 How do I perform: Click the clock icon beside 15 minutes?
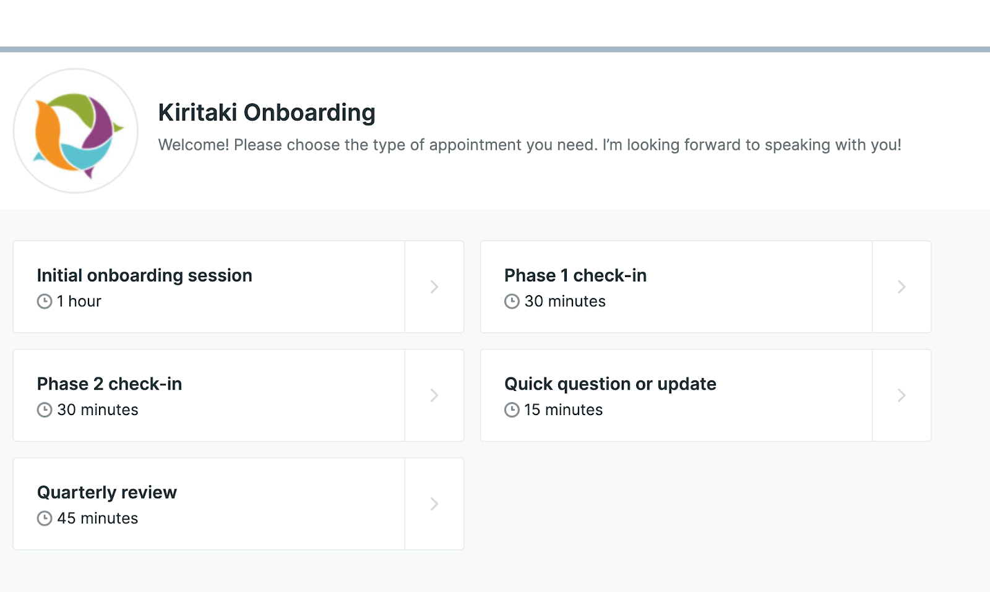click(510, 410)
